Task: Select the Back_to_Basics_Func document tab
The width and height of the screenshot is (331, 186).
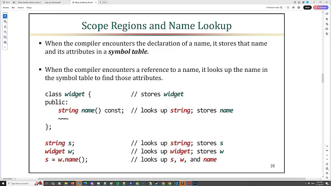Action: point(85,2)
